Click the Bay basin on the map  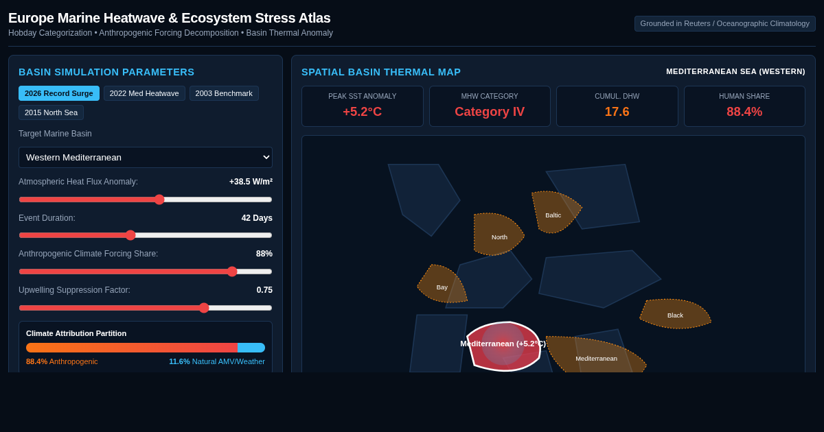point(442,285)
